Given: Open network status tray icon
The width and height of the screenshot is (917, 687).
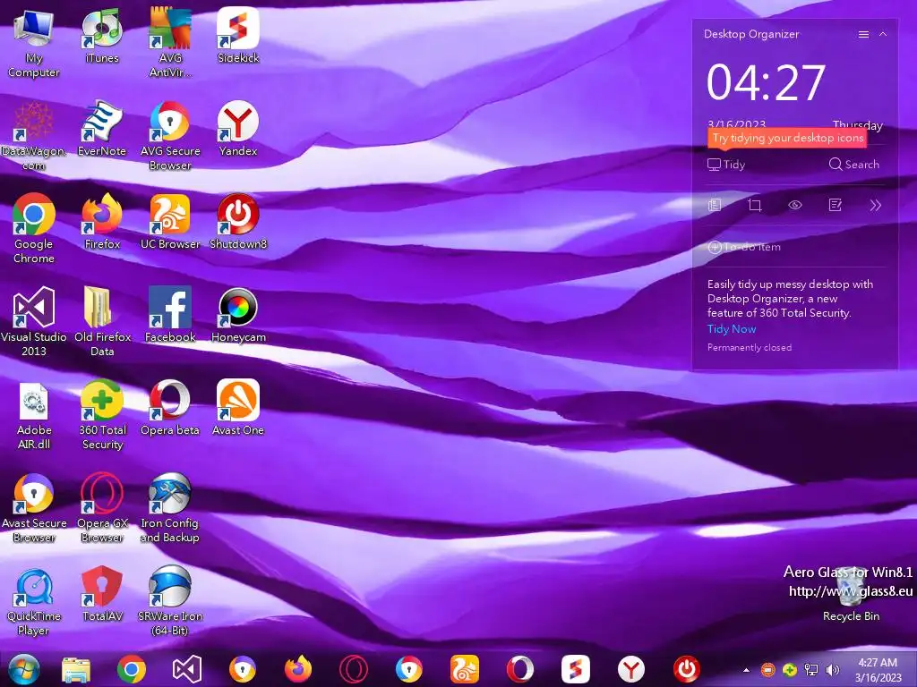Looking at the screenshot, I should [811, 670].
